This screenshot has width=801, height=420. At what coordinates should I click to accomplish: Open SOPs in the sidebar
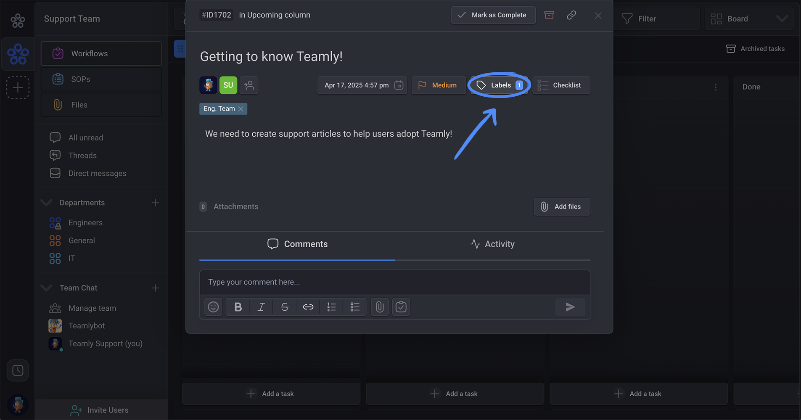101,79
